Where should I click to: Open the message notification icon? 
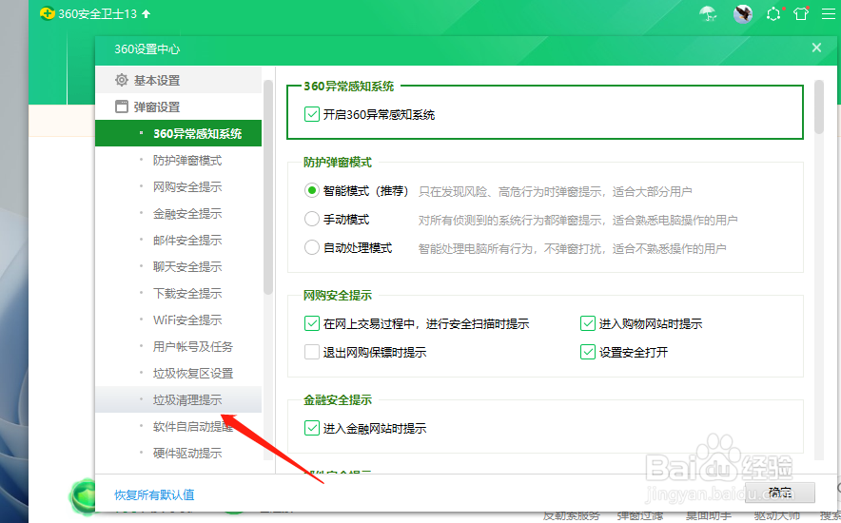(773, 14)
